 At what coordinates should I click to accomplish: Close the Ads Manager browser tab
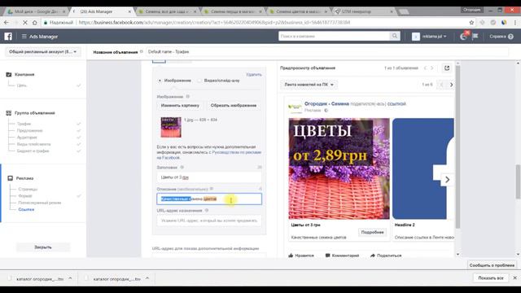[129, 11]
